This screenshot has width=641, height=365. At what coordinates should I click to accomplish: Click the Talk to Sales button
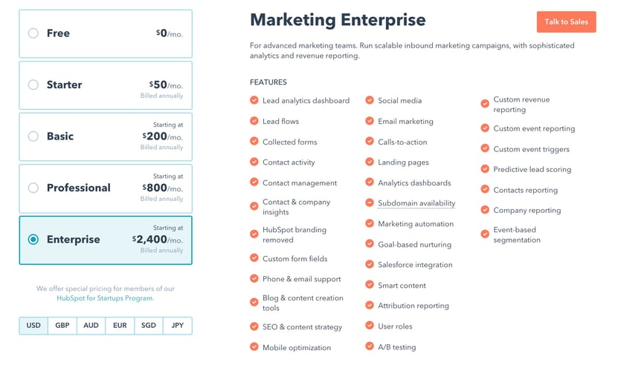[566, 22]
